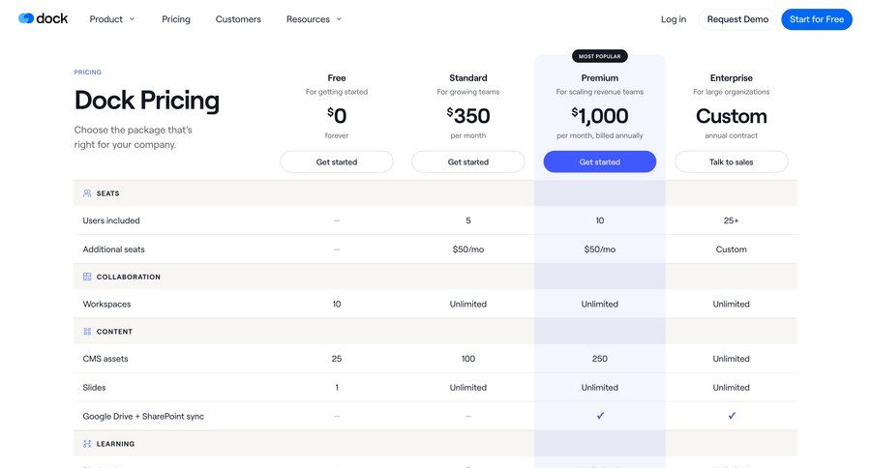The height and width of the screenshot is (468, 871).
Task: Expand the Resources dropdown chevron
Action: point(339,19)
